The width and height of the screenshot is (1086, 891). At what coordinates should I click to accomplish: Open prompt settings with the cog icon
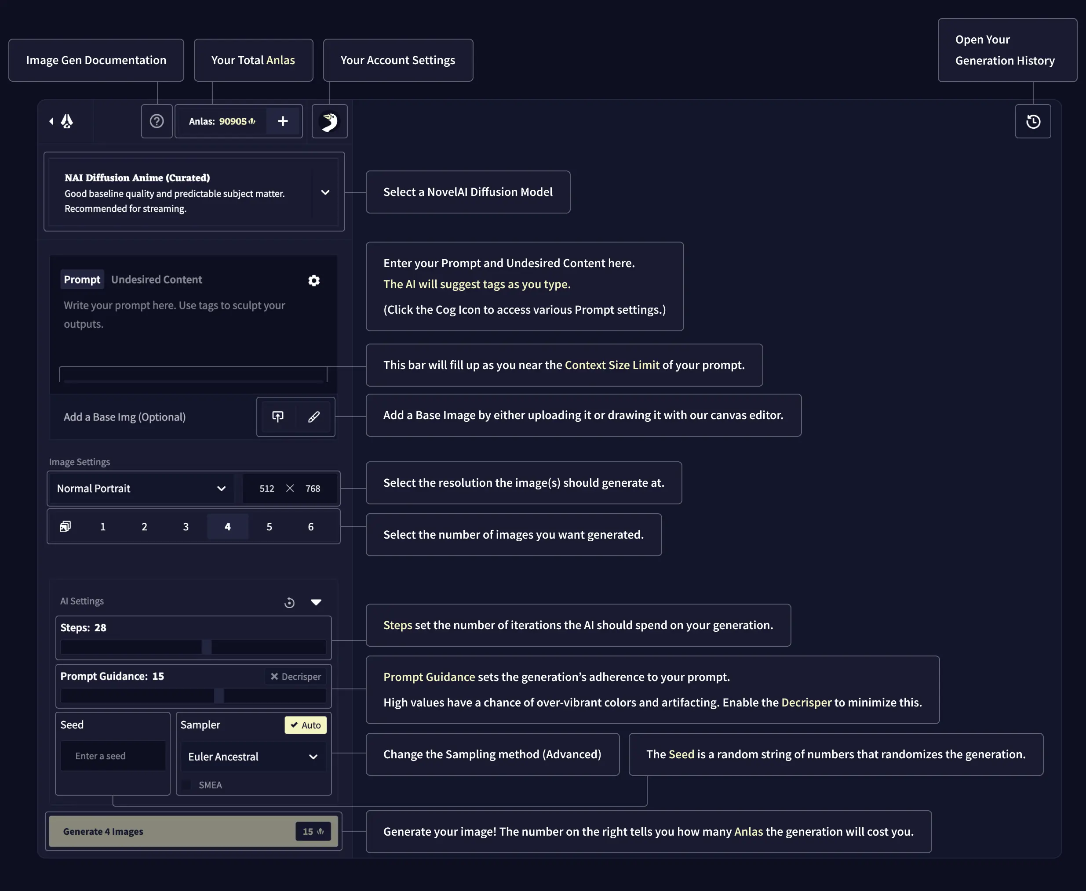coord(314,280)
